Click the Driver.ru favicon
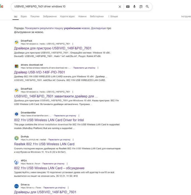The height and width of the screenshot is (195, 191). 16,186
